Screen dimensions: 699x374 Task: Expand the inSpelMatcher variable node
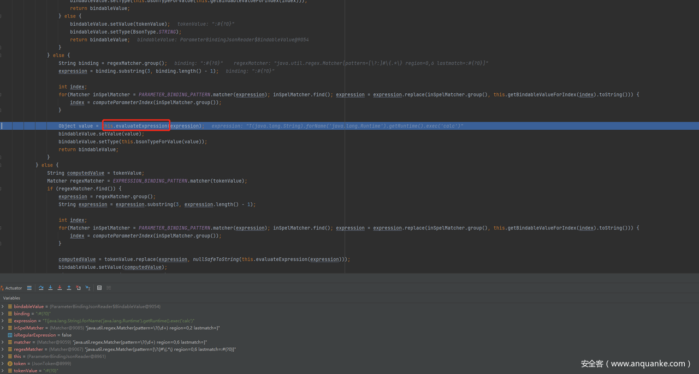coord(3,328)
